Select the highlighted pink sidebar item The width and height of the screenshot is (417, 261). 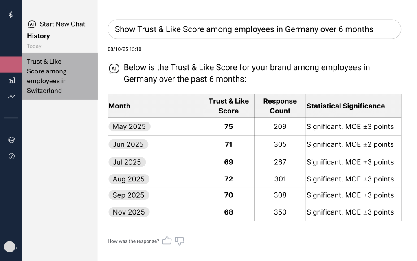pos(11,64)
